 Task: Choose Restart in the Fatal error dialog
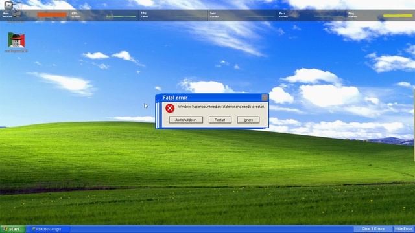[220, 120]
